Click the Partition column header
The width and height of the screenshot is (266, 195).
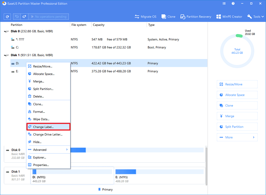[16, 25]
